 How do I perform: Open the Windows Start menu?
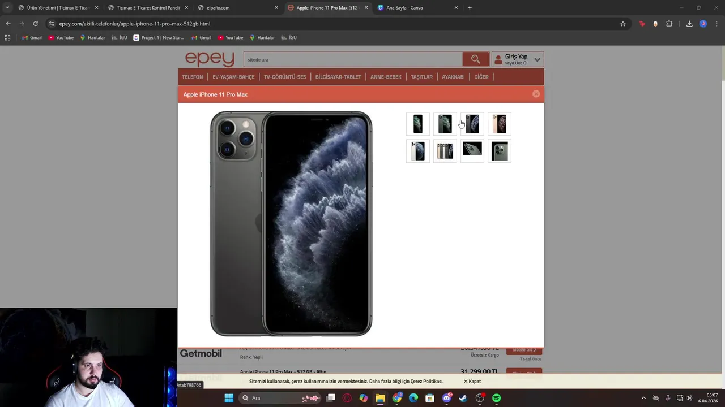(x=229, y=398)
